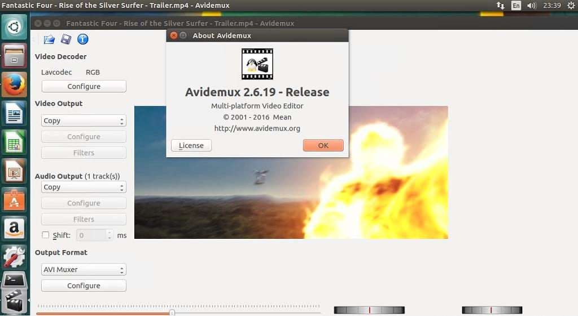
Task: Click Avidemux clapperboard icon in launcher
Action: coord(14,302)
